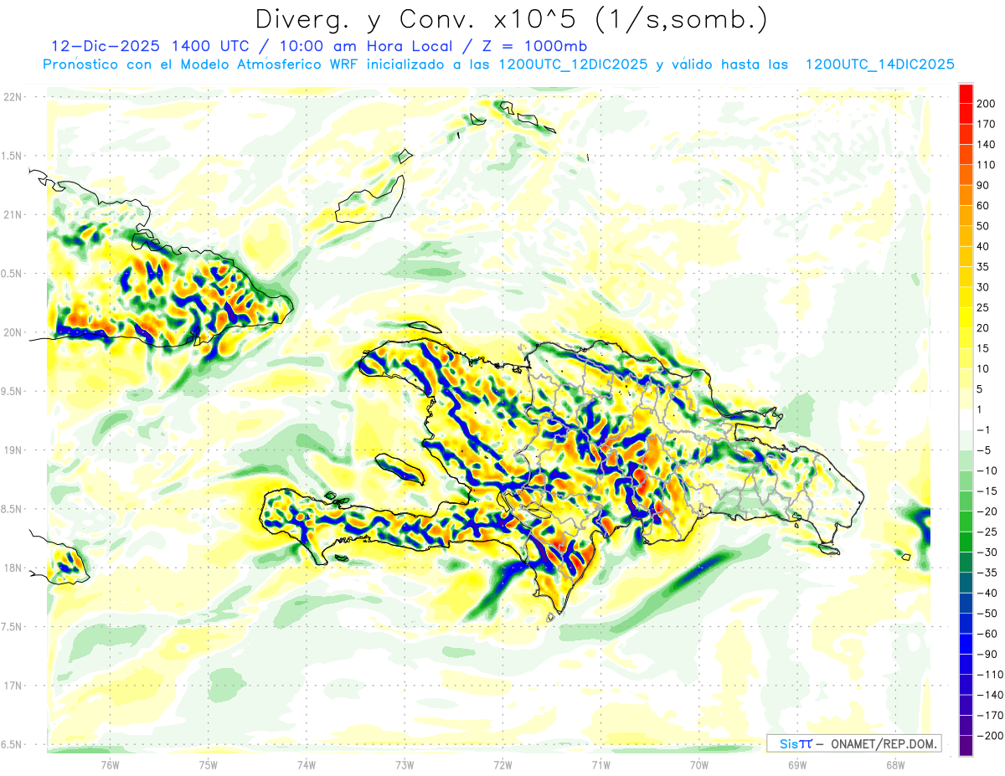Click the colorbar value '140' positive

coord(986,145)
